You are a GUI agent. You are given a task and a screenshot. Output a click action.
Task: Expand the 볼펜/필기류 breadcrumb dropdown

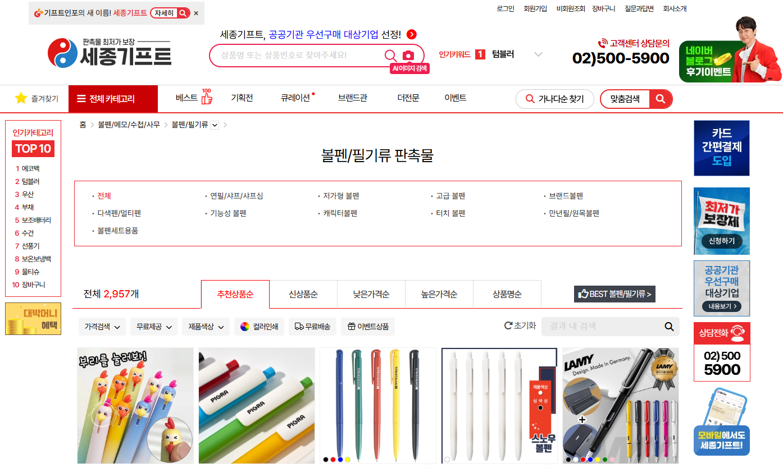[215, 125]
